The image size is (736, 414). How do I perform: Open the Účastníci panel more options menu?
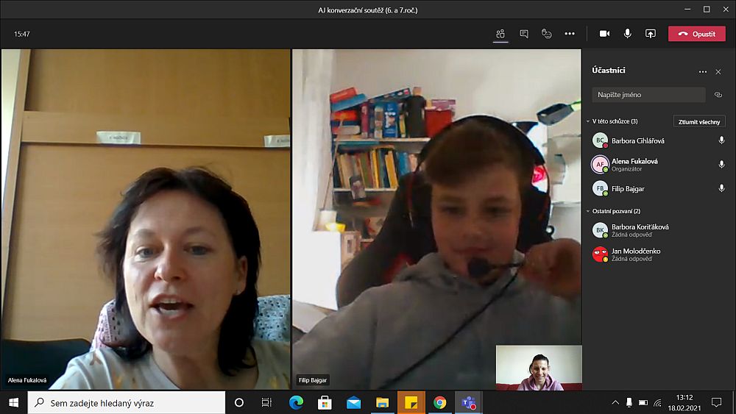click(x=702, y=71)
